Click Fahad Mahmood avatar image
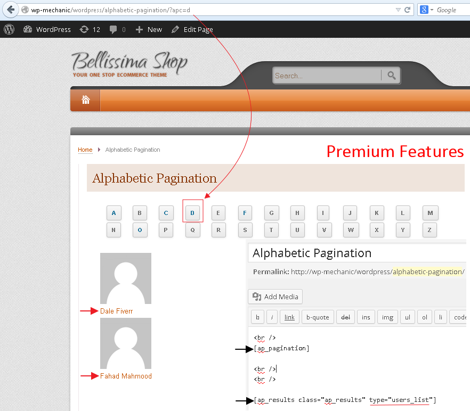This screenshot has height=411, width=470. pos(126,343)
